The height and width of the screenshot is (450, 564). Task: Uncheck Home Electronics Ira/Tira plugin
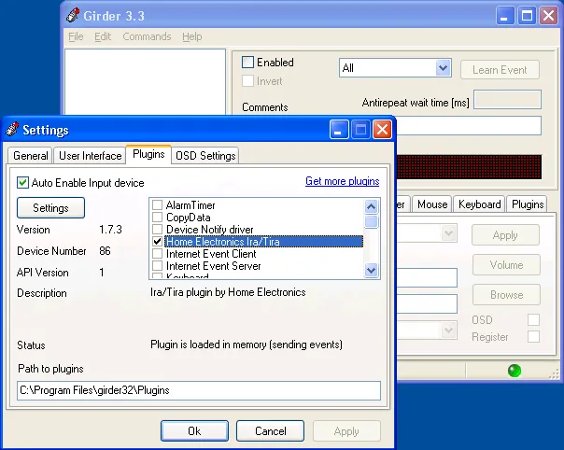[157, 242]
